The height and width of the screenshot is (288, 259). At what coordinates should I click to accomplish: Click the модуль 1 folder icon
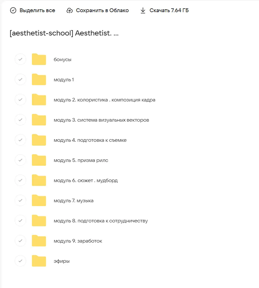(x=39, y=80)
